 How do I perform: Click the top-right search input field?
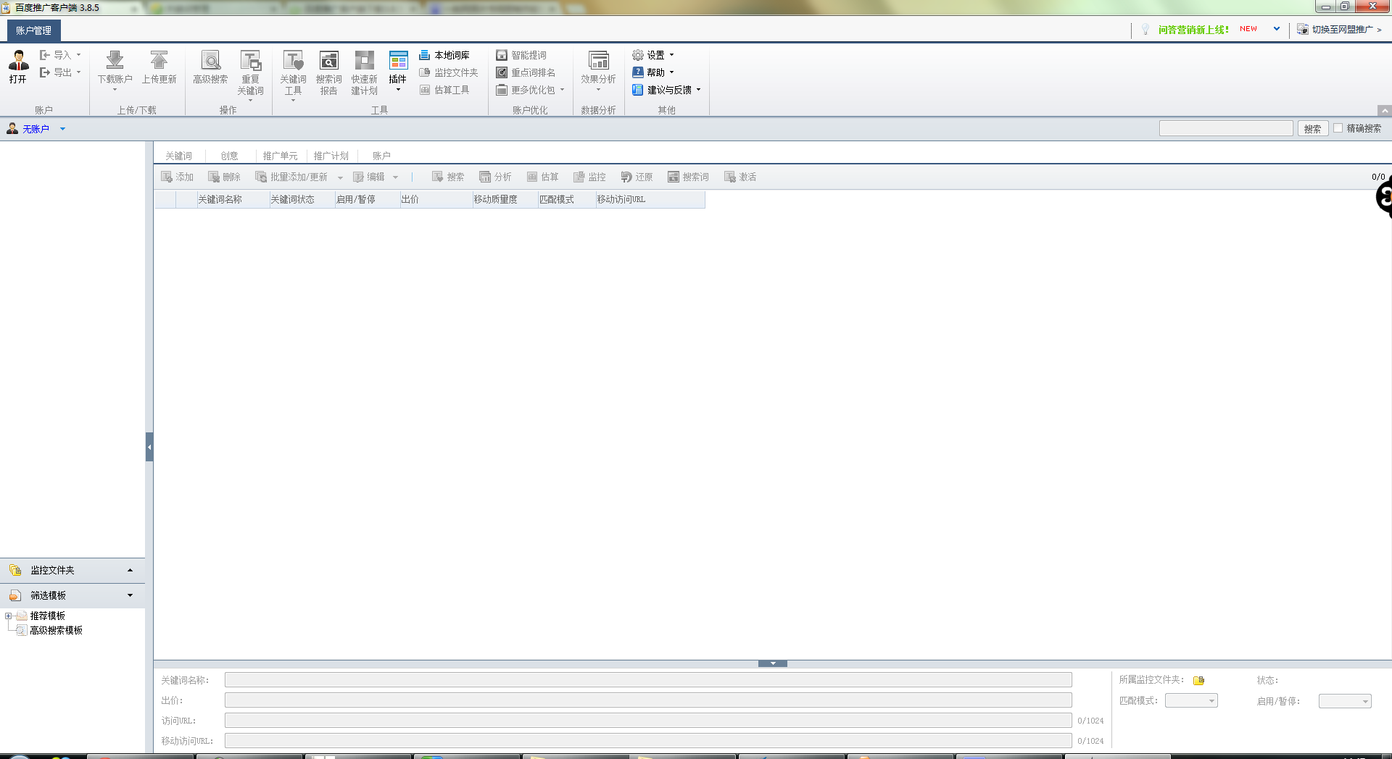click(1226, 128)
